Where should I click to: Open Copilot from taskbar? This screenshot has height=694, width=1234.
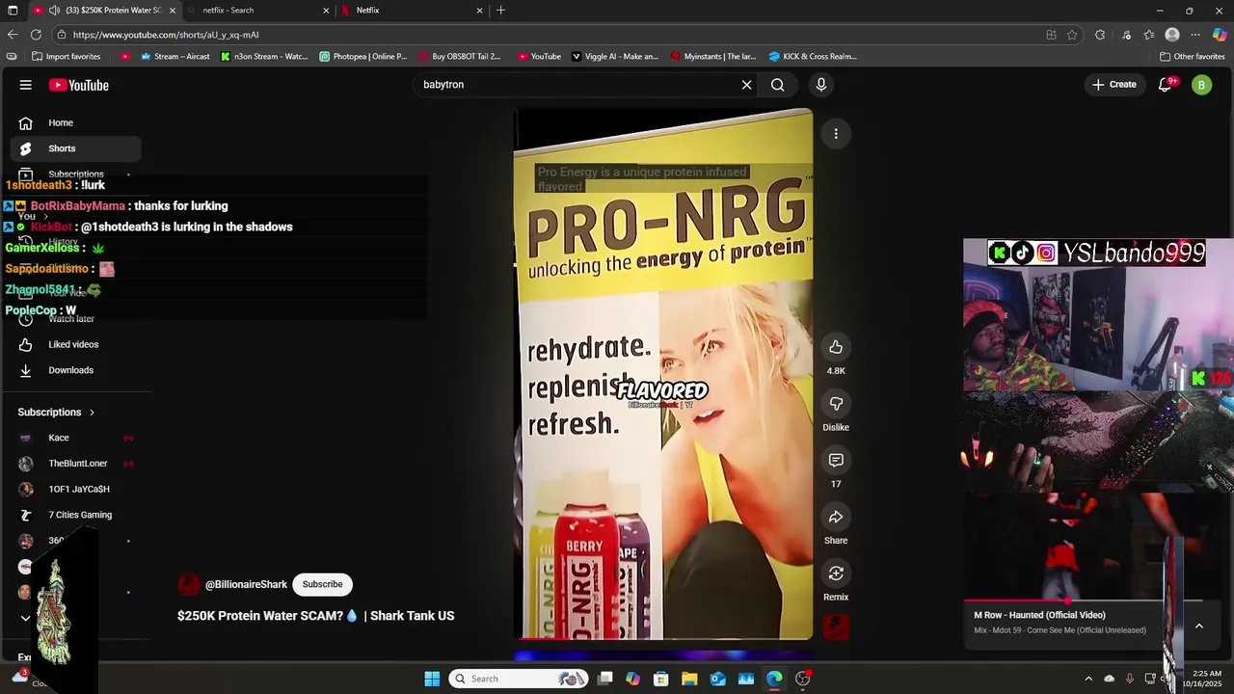[632, 679]
